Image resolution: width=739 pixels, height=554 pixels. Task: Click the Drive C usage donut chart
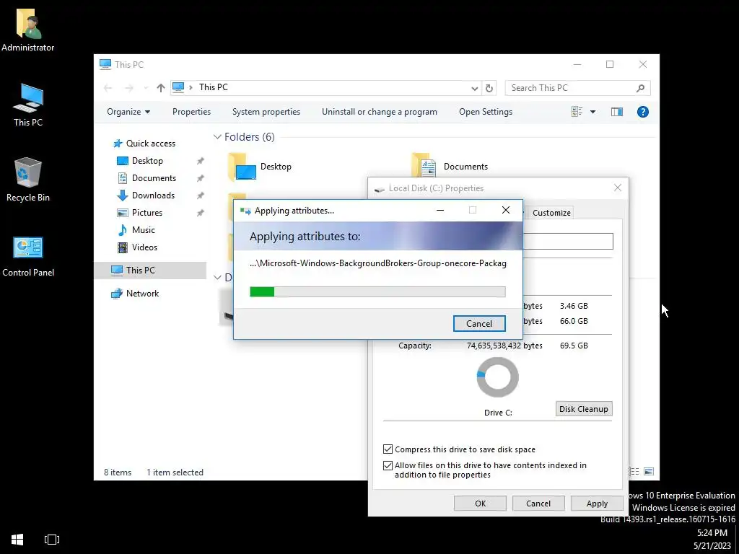497,377
